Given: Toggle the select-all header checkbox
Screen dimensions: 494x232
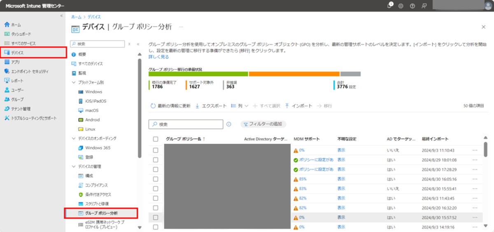Looking at the screenshot, I should pos(156,139).
